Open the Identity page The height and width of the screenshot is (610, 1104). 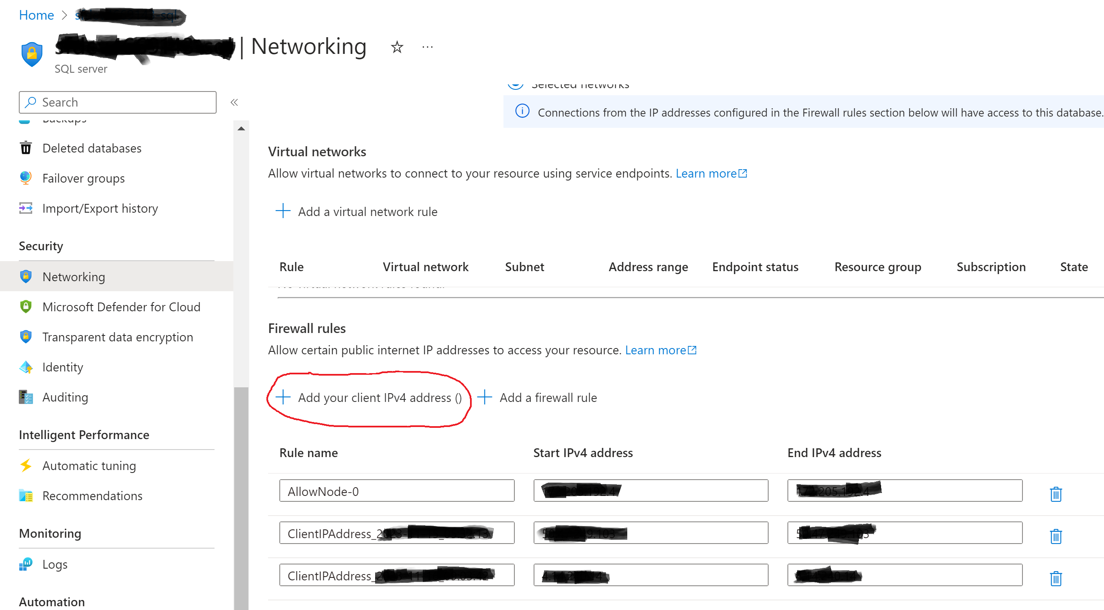click(63, 367)
